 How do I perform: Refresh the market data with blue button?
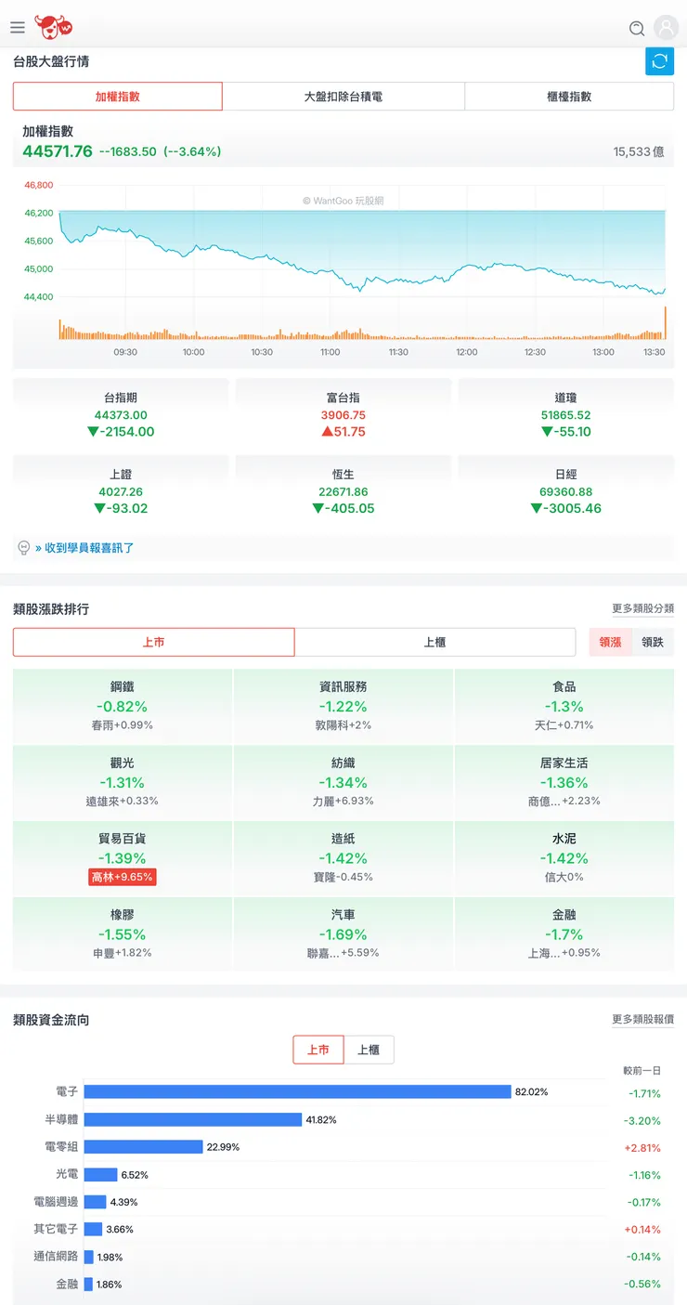point(659,61)
